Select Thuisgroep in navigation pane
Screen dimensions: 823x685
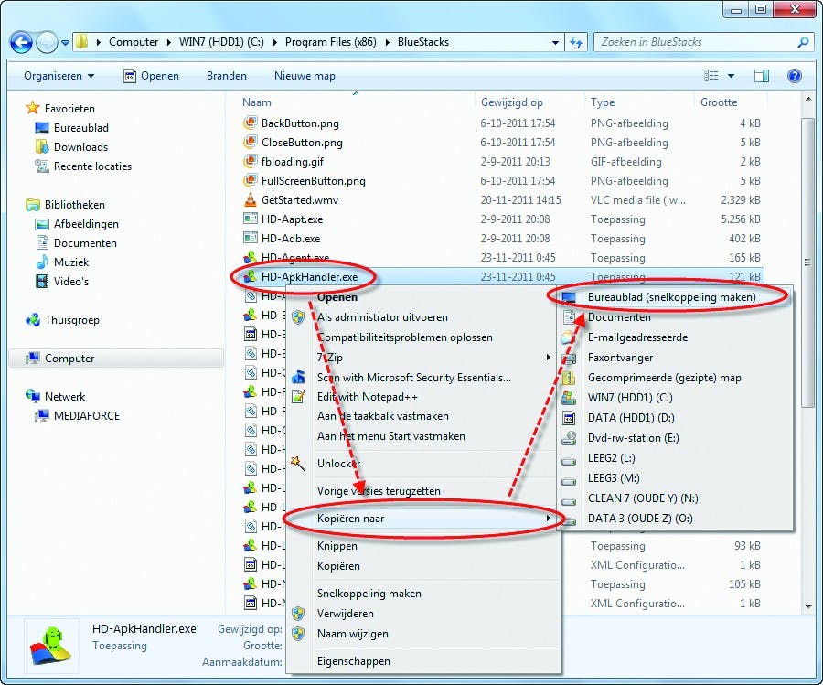click(71, 320)
